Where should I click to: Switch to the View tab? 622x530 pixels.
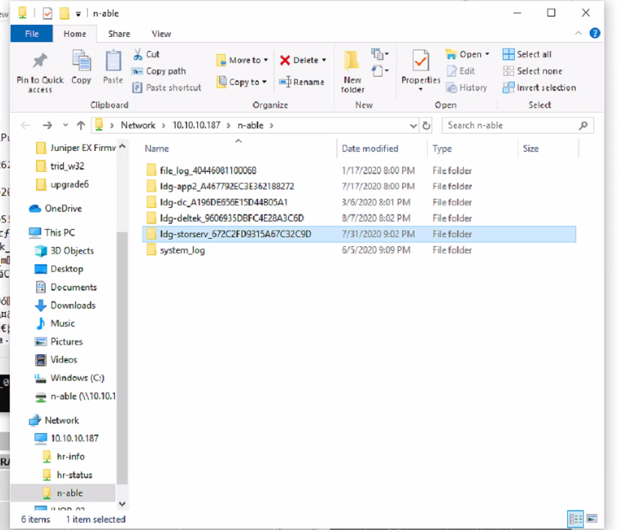tap(161, 34)
